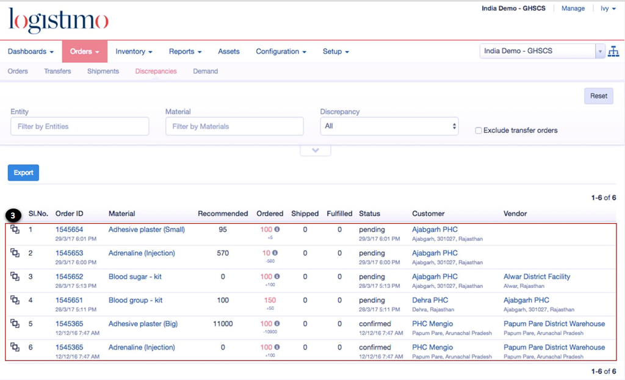Open customer Dehra PHC
This screenshot has height=380, width=625.
click(x=430, y=300)
